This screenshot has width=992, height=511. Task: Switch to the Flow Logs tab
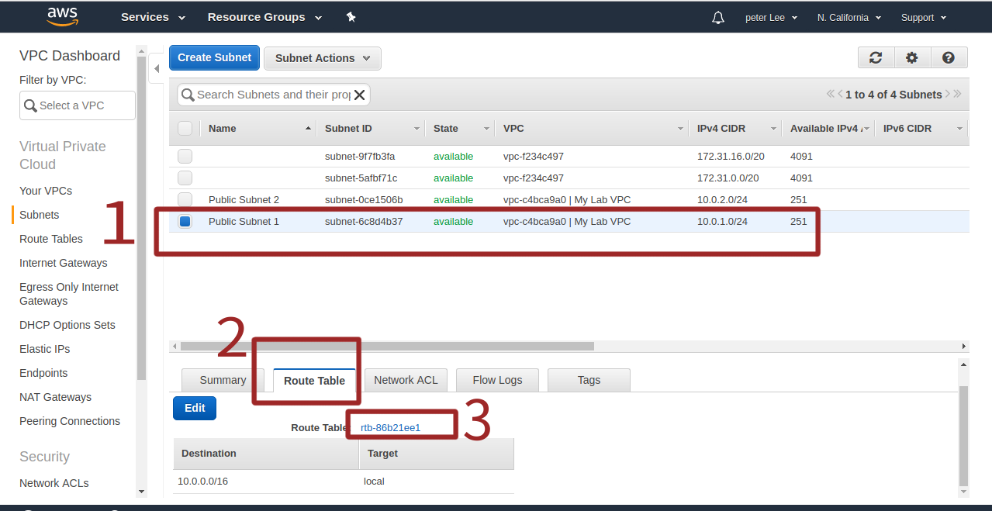(x=497, y=380)
